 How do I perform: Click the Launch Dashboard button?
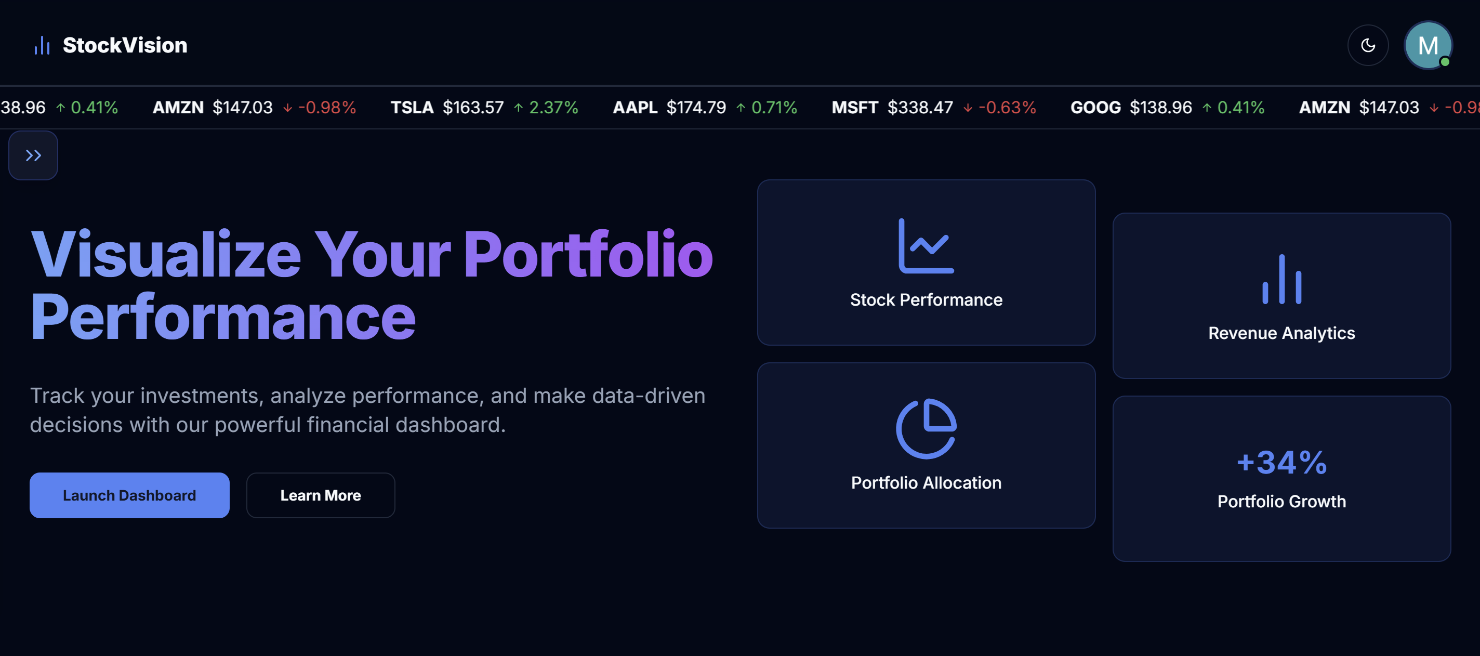click(x=129, y=495)
